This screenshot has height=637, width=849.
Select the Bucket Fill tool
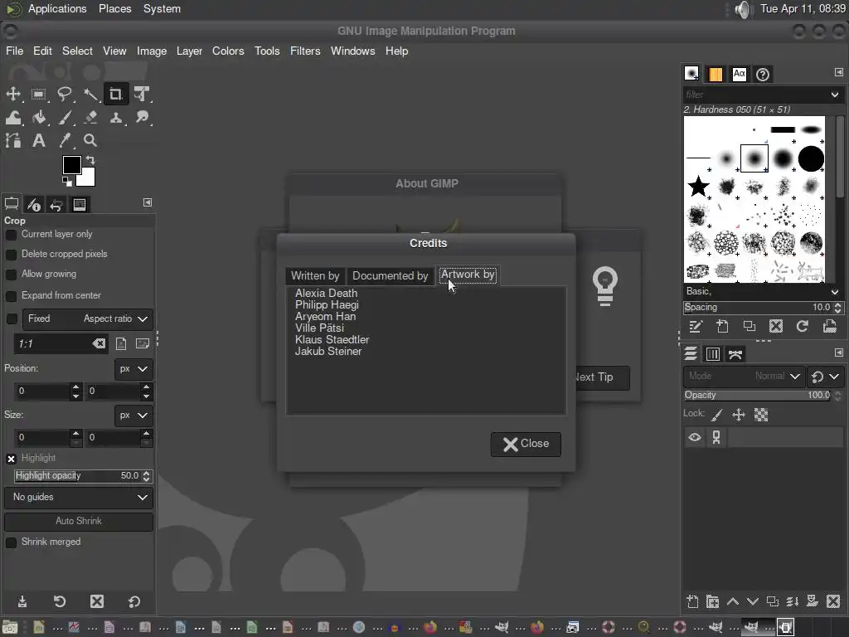[x=38, y=118]
